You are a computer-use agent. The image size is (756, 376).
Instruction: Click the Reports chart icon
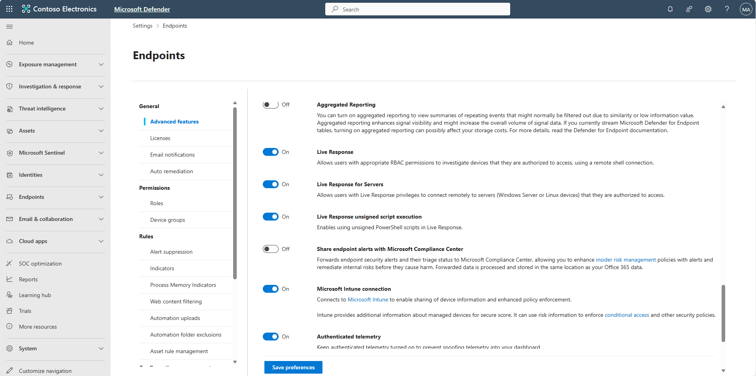click(x=9, y=279)
